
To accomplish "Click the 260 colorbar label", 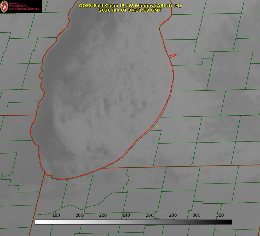I will (x=149, y=215).
